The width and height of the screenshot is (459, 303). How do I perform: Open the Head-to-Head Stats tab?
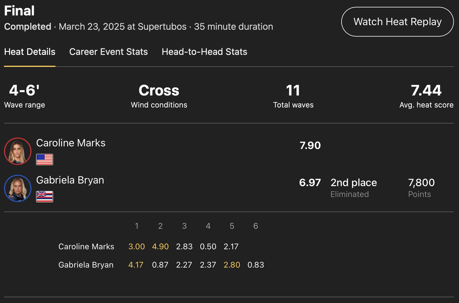[204, 52]
